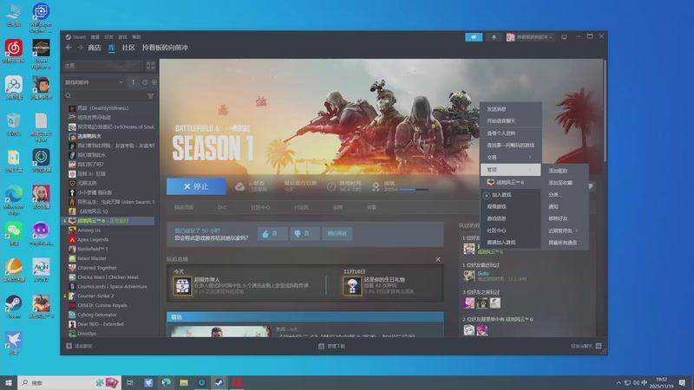The image size is (694, 390).
Task: Click the thumbs-down 否 button
Action: tap(304, 233)
